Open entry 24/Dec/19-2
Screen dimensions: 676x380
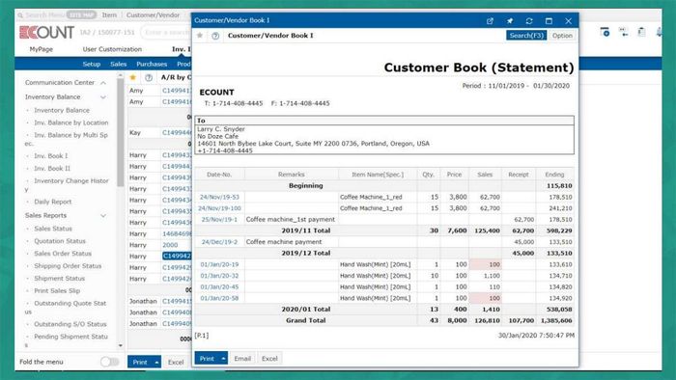[x=219, y=242]
